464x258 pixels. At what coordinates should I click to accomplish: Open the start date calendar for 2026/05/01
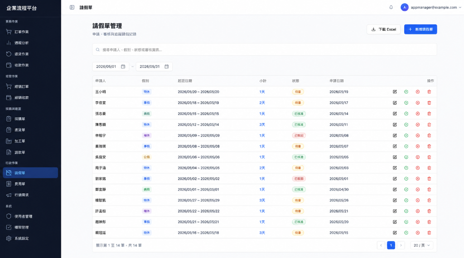point(123,67)
